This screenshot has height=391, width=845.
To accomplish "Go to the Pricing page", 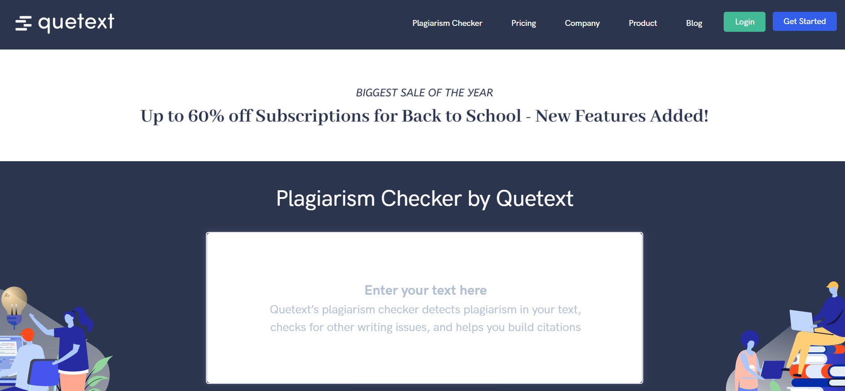I will pos(523,23).
